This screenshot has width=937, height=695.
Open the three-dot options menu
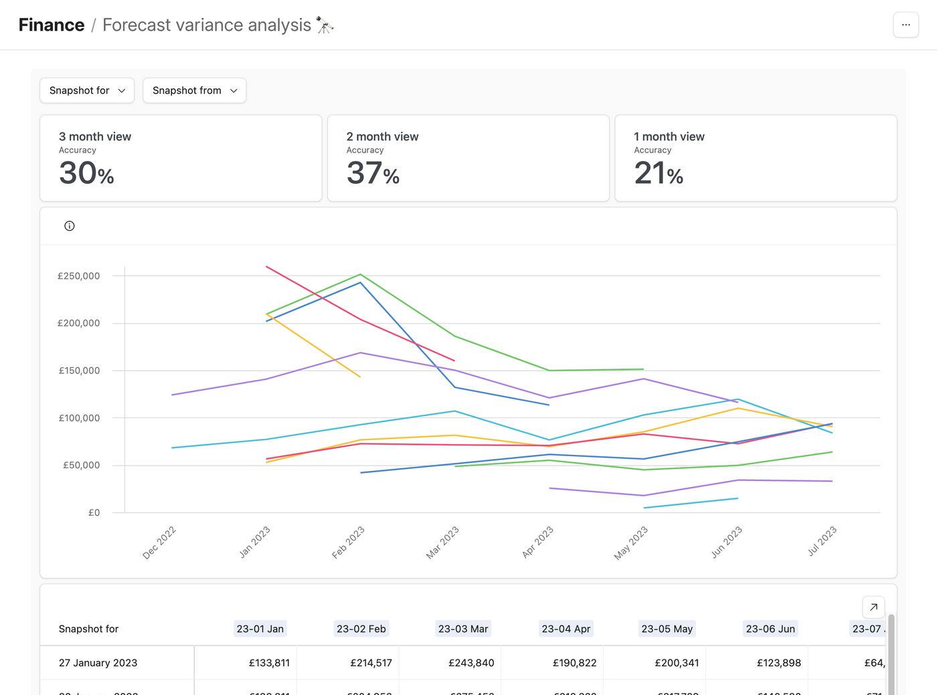(x=906, y=25)
